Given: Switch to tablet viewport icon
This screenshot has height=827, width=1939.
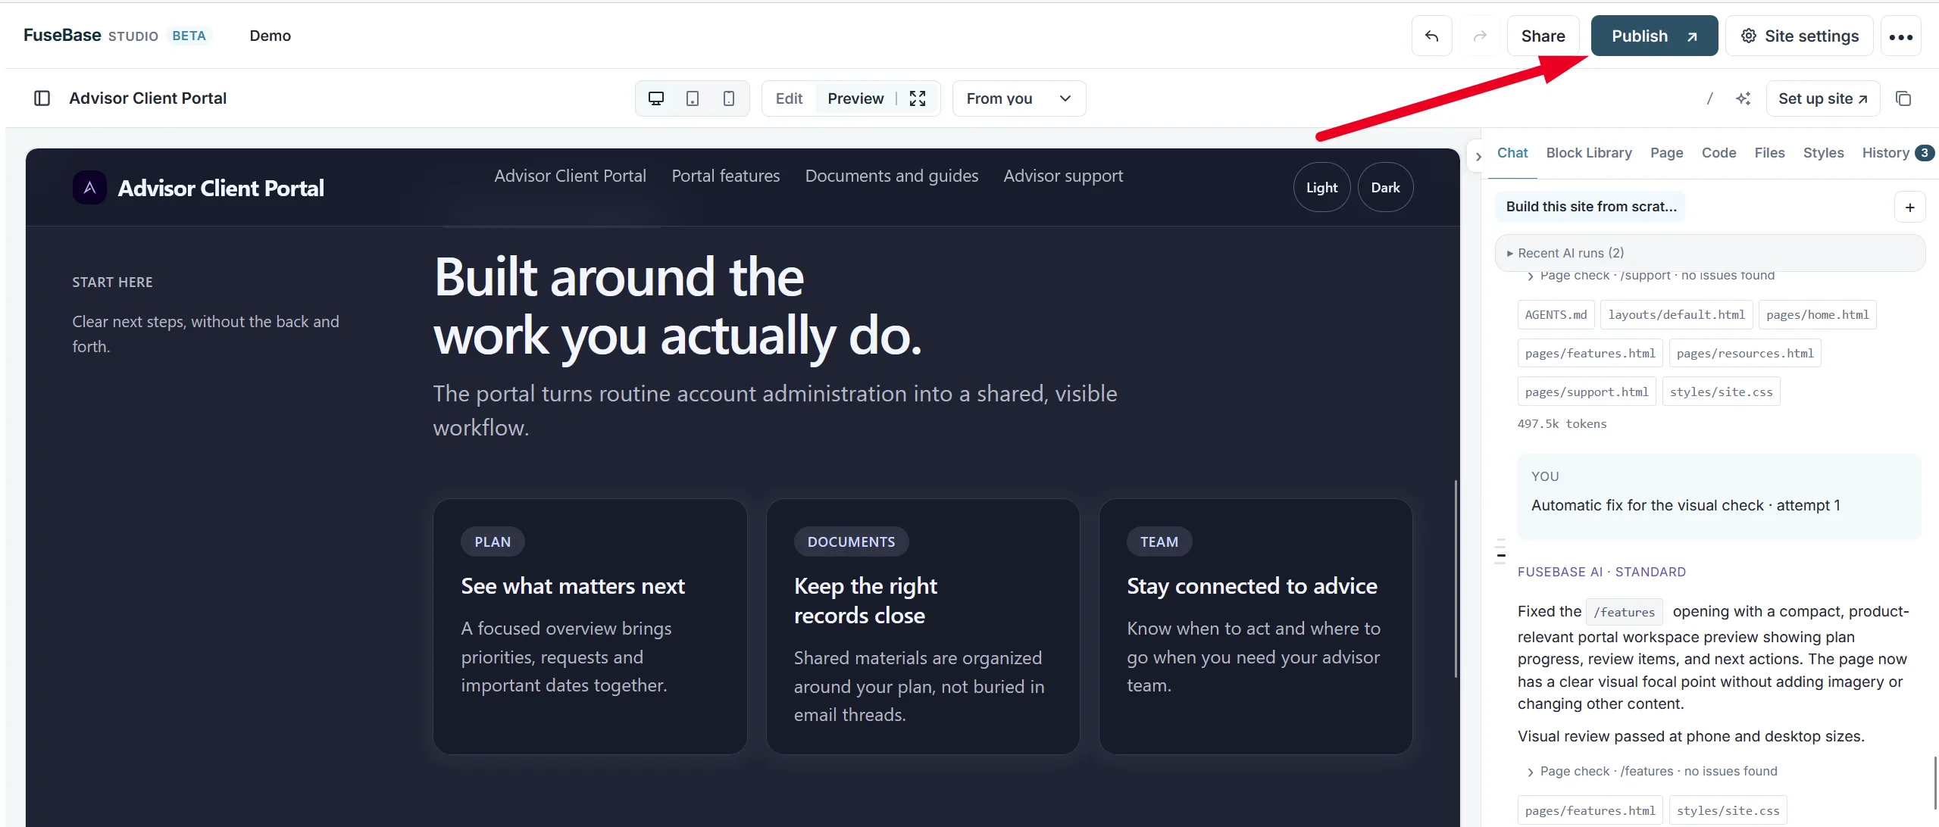Looking at the screenshot, I should (x=693, y=98).
